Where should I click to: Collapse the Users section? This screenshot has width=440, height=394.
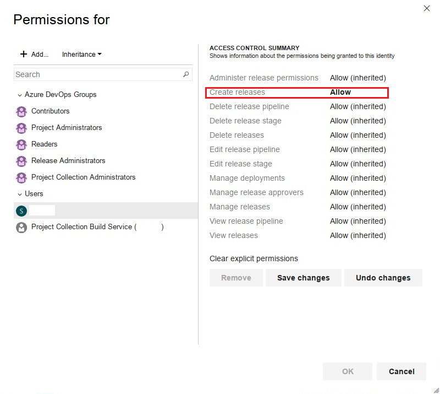20,194
